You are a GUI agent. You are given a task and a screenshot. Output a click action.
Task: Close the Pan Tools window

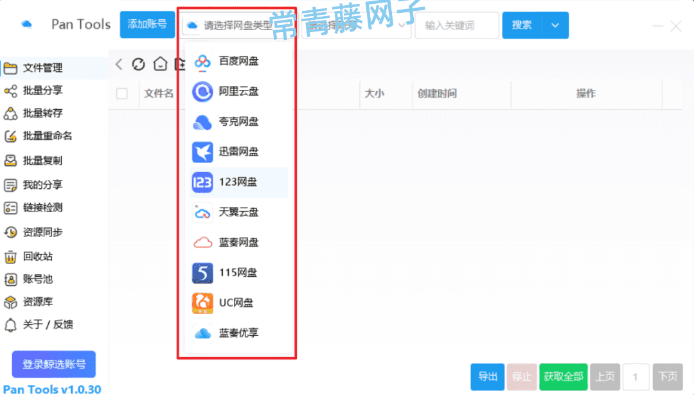[675, 26]
